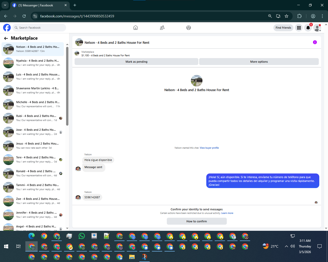Click the Chrome reload button
328x262 pixels.
click(24, 16)
